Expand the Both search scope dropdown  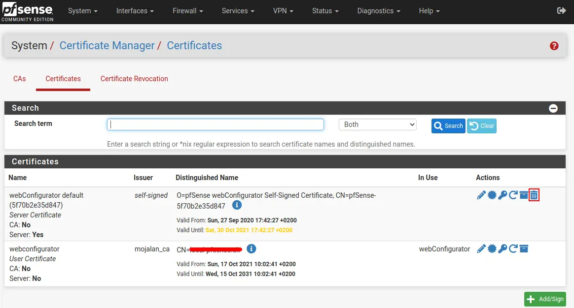[x=377, y=124]
